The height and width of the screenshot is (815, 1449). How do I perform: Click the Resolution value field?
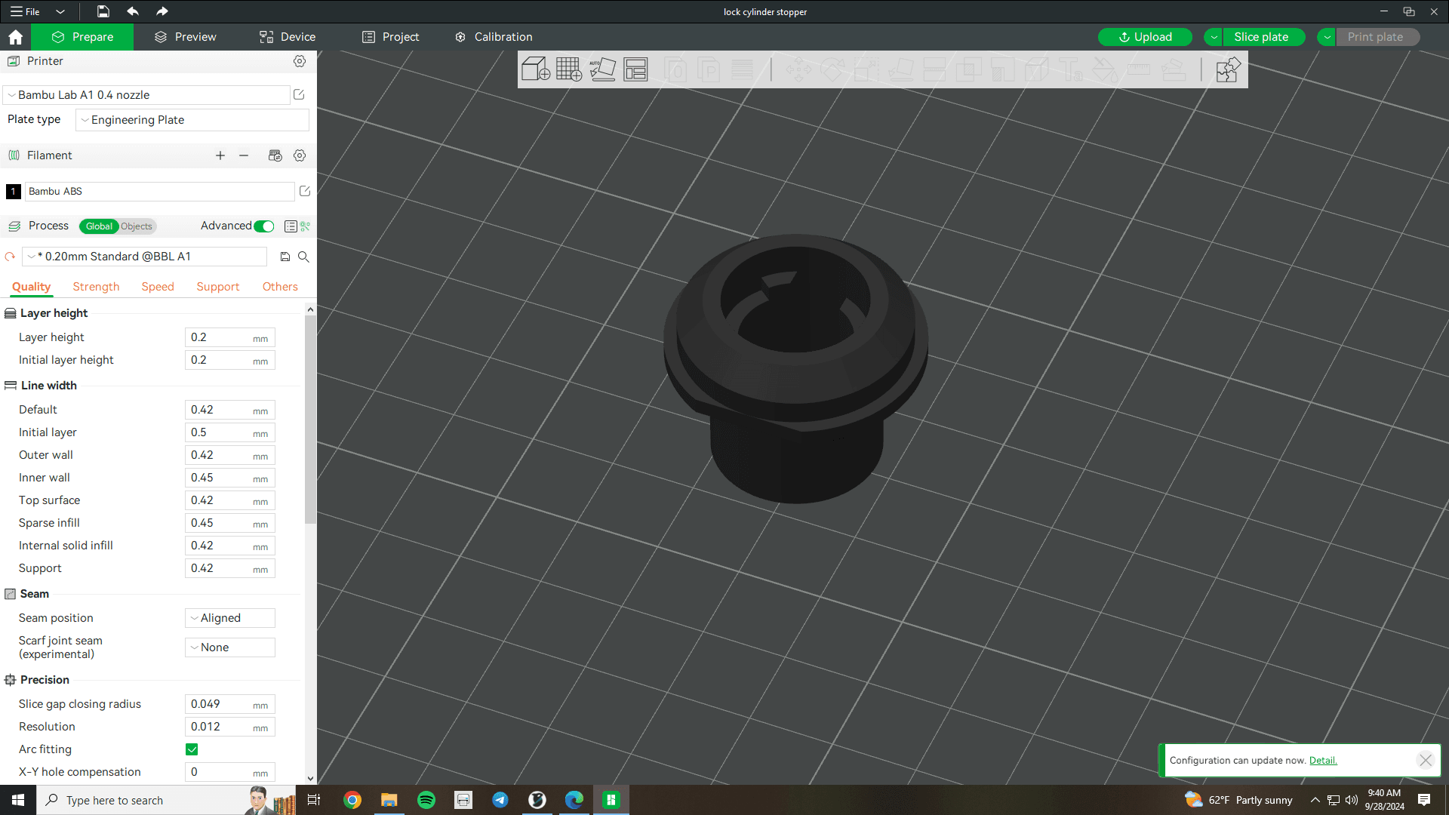[x=230, y=727]
